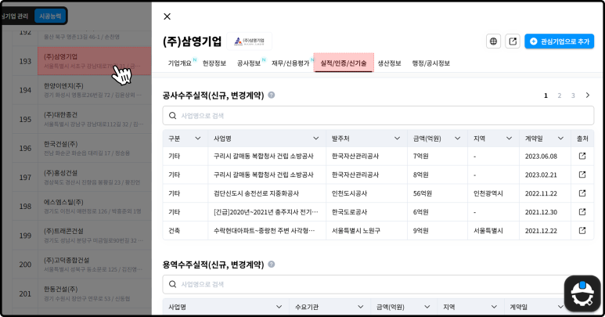Click help icon next to 용역수주실적 heading
Screen dimensions: 605x317
pos(272,265)
